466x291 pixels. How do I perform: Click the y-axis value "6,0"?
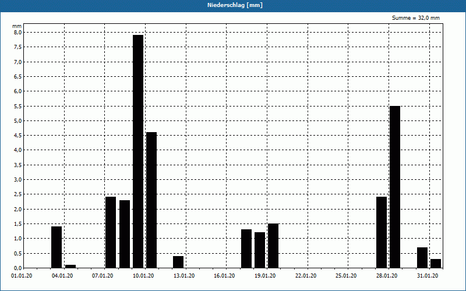point(18,91)
